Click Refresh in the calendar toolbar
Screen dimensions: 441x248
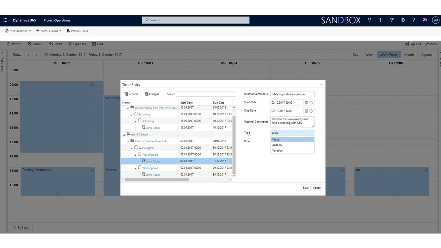(14, 44)
